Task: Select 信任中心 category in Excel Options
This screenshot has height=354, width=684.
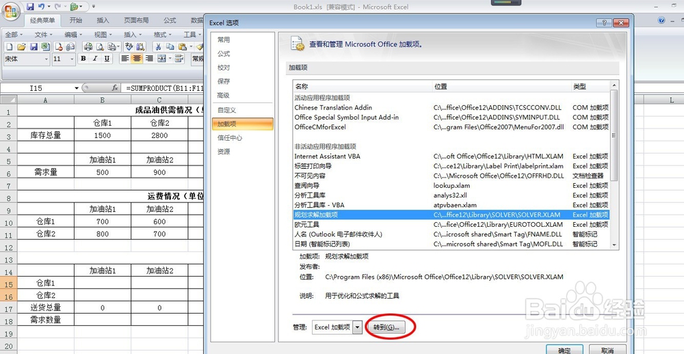Action: pos(243,138)
